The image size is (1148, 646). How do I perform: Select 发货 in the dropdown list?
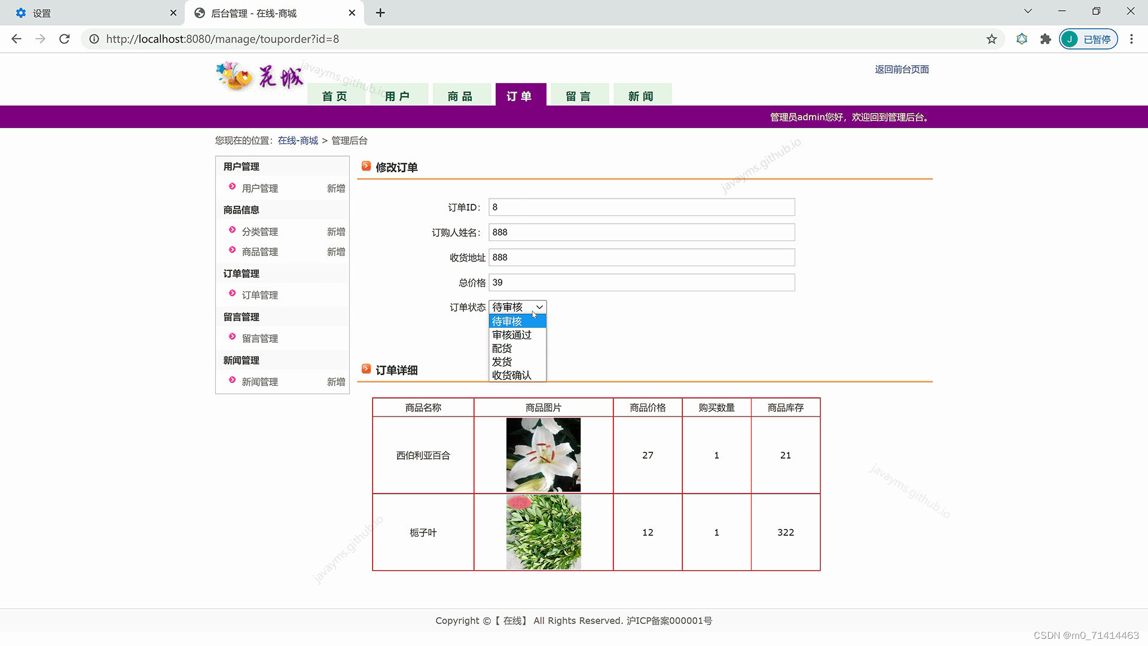click(x=518, y=362)
